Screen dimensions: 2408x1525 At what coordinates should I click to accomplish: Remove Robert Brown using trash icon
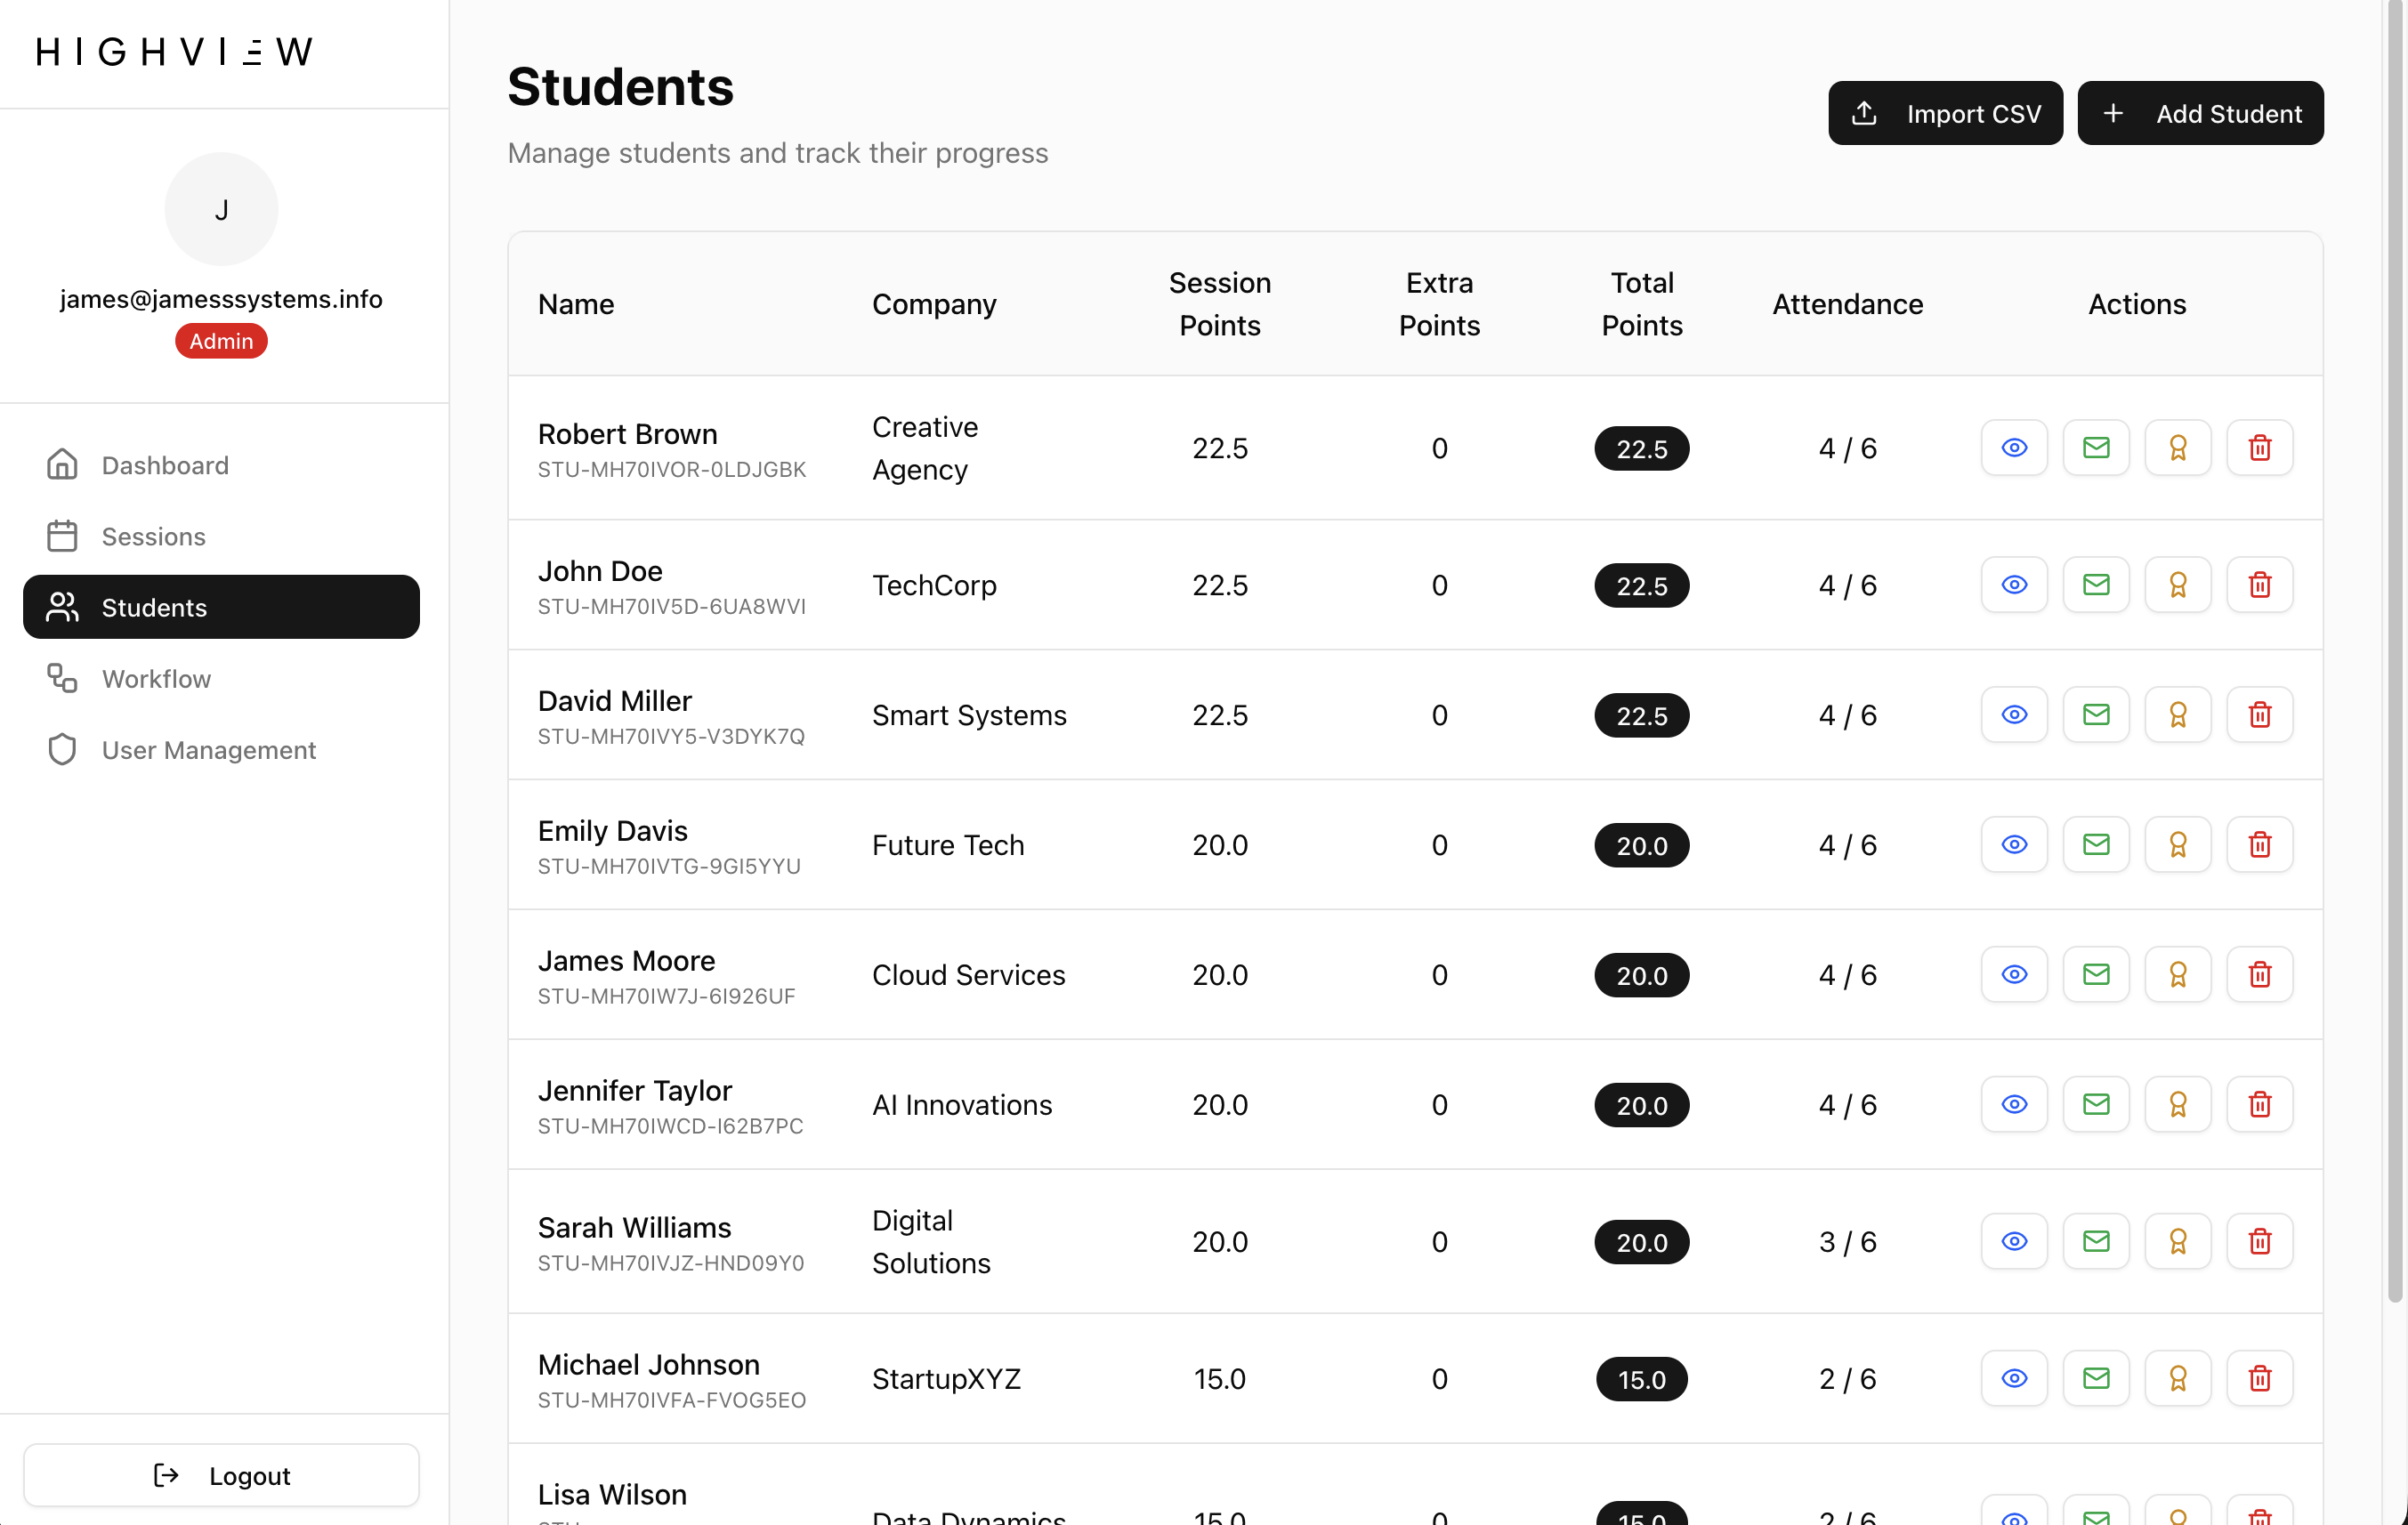(x=2259, y=448)
